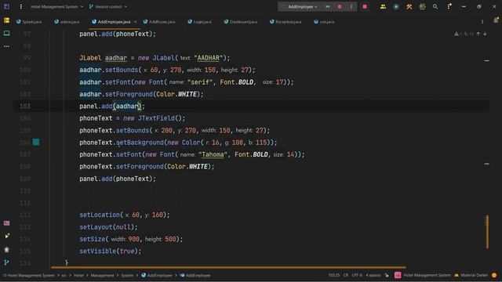Close the AddEmployee.java tab
This screenshot has height=282, width=502.
point(135,22)
